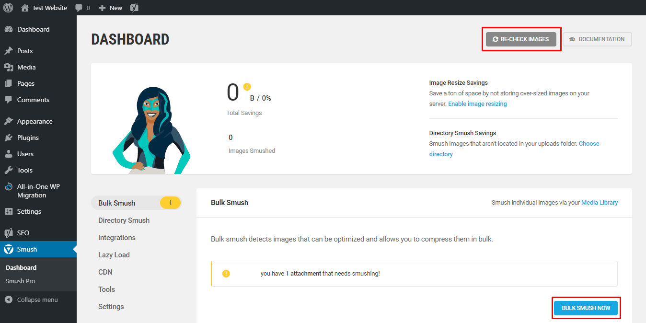This screenshot has height=323, width=646.
Task: Click Enable image resizing link
Action: (477, 104)
